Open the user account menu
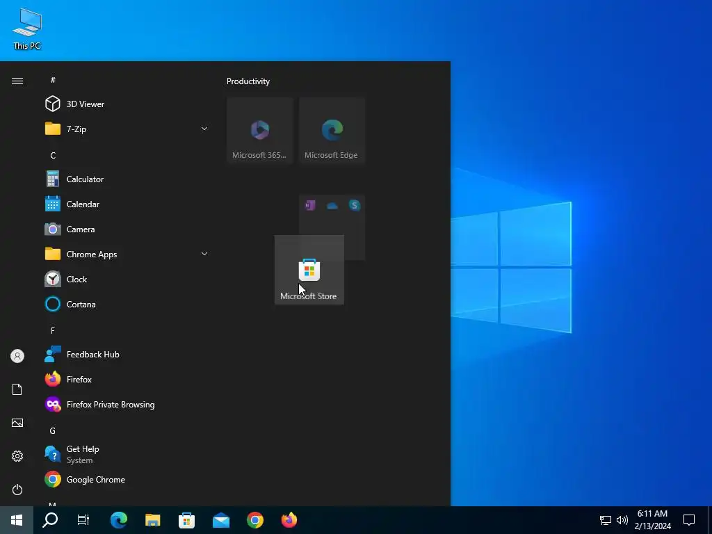The width and height of the screenshot is (712, 534). 17,356
